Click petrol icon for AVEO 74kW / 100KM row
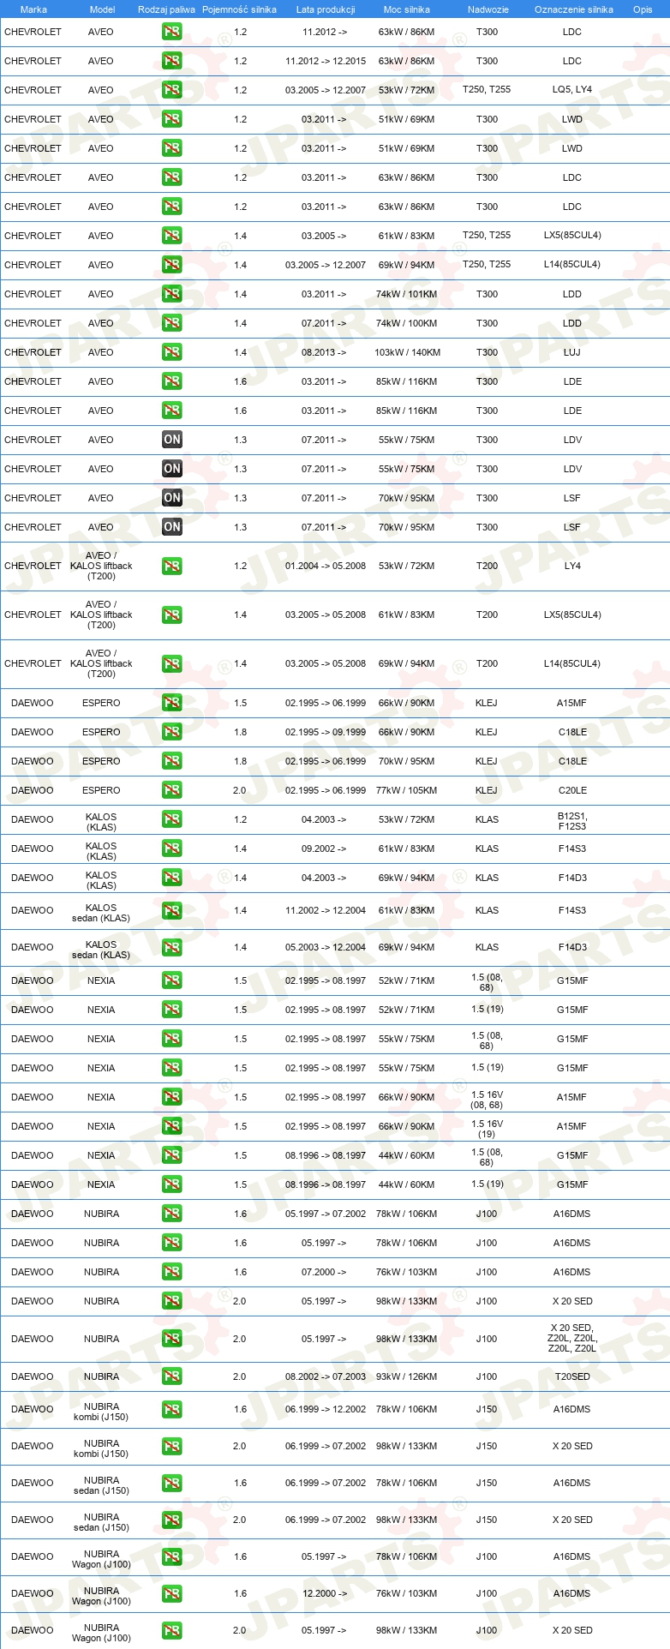670x1649 pixels. (x=172, y=323)
